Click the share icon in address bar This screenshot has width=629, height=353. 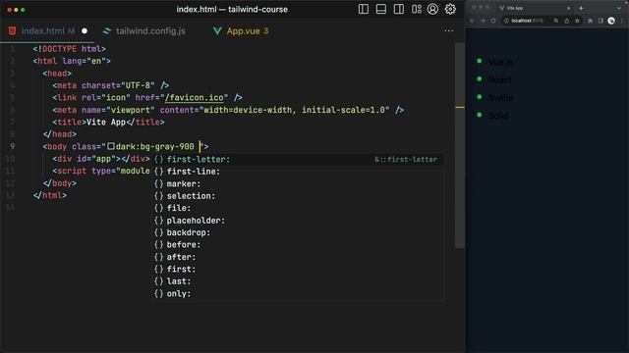click(566, 21)
